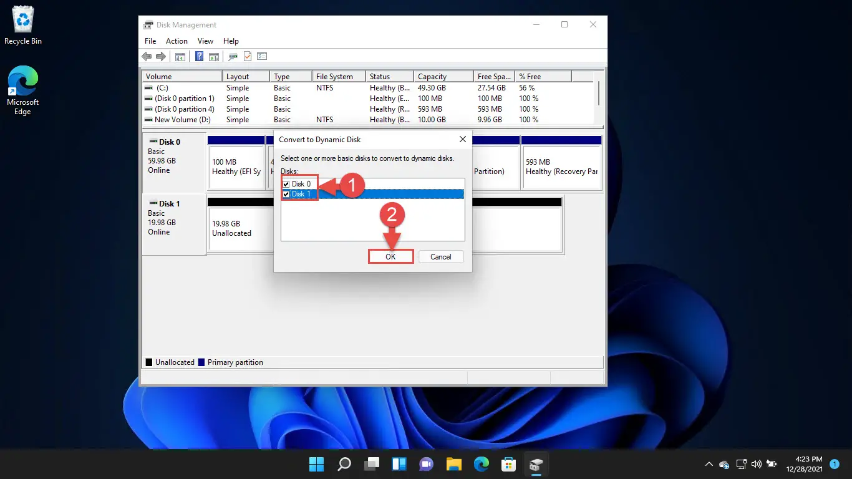Click Cancel in Convert to Dynamic Disk

point(440,256)
